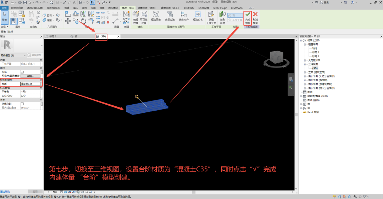Click the 连接 geometry button
Screen dimensions: 383x199
coord(47,20)
